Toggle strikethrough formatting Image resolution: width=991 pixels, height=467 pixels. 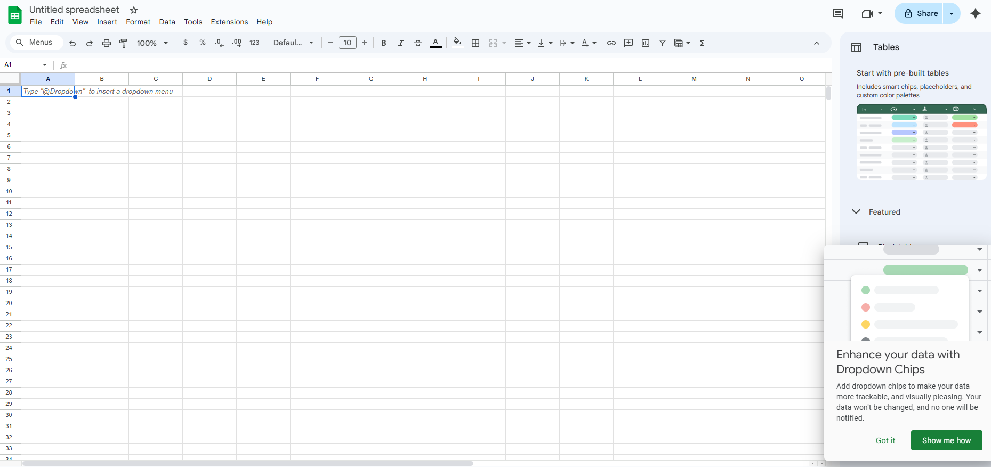tap(418, 43)
